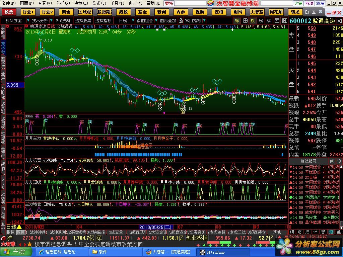Toggle the crosshair grid icon
343x257 pixels.
(x=245, y=20)
